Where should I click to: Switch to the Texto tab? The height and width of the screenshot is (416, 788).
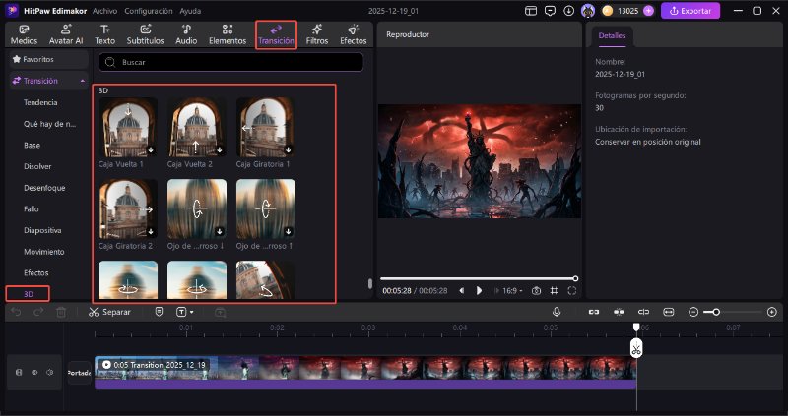(x=104, y=34)
